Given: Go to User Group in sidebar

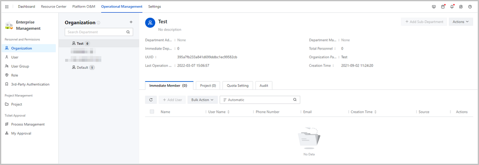Looking at the screenshot, I should coord(20,66).
